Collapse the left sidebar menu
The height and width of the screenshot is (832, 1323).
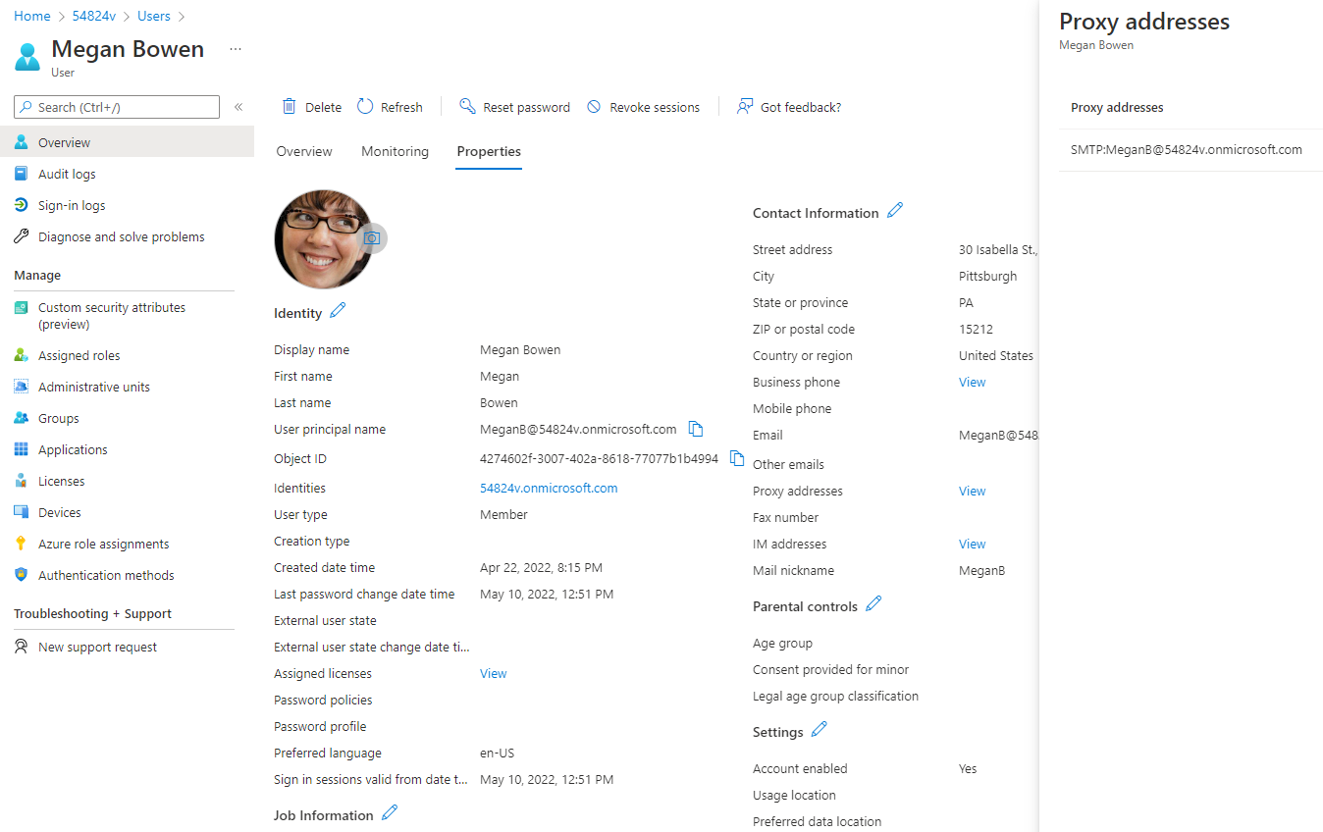click(x=238, y=107)
